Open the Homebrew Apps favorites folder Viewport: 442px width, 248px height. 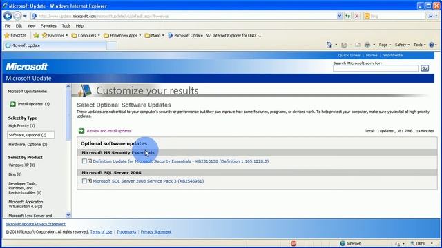[x=122, y=35]
